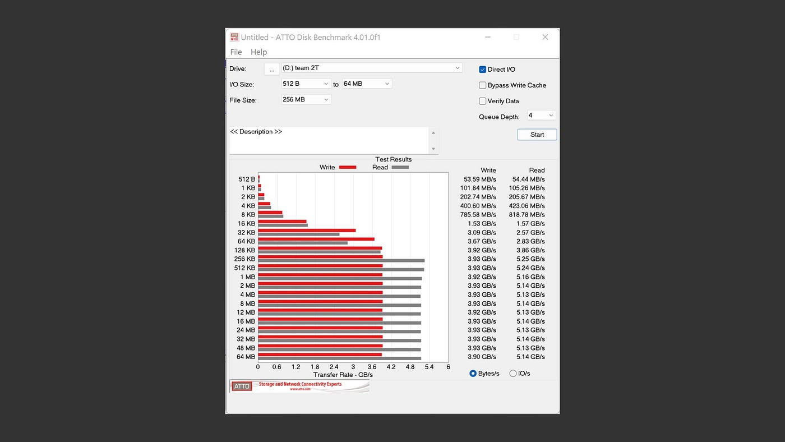This screenshot has width=785, height=442.
Task: Click the 4 KB read value 423.06 MB/s
Action: (x=527, y=206)
